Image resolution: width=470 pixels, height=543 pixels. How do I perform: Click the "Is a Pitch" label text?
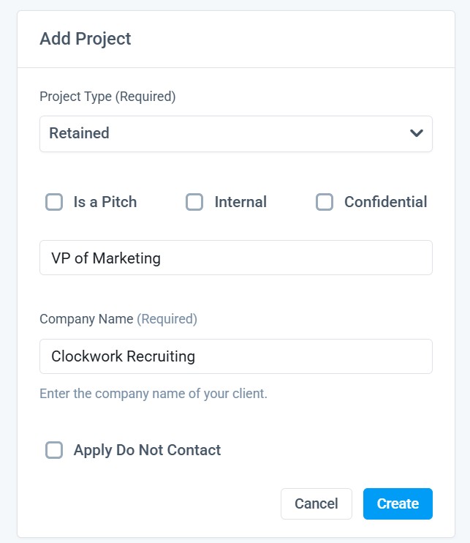point(105,202)
